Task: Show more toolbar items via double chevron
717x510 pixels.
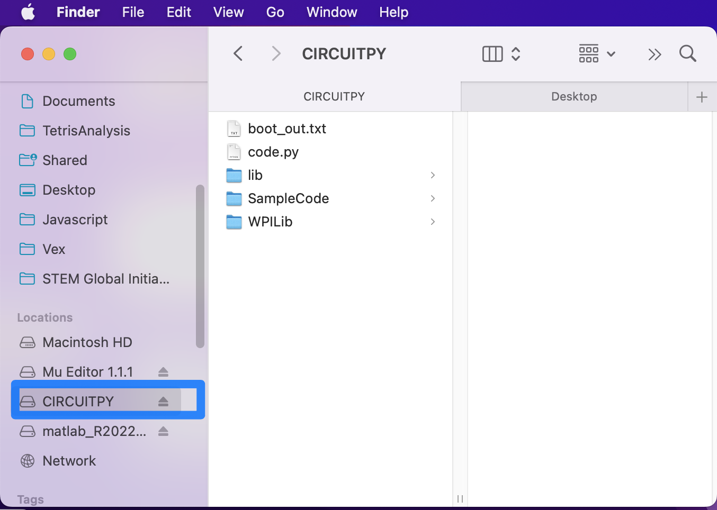Action: pos(655,54)
